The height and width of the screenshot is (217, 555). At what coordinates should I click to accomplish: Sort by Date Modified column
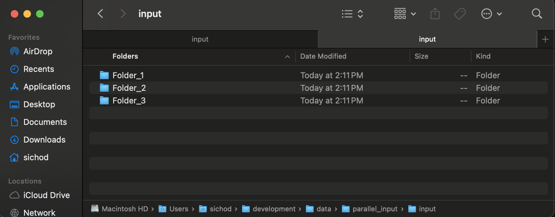[323, 56]
